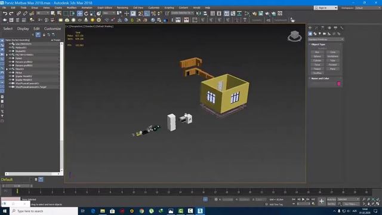Click the Play Animation button
Viewport: 382px width, 215px height.
[x=303, y=199]
